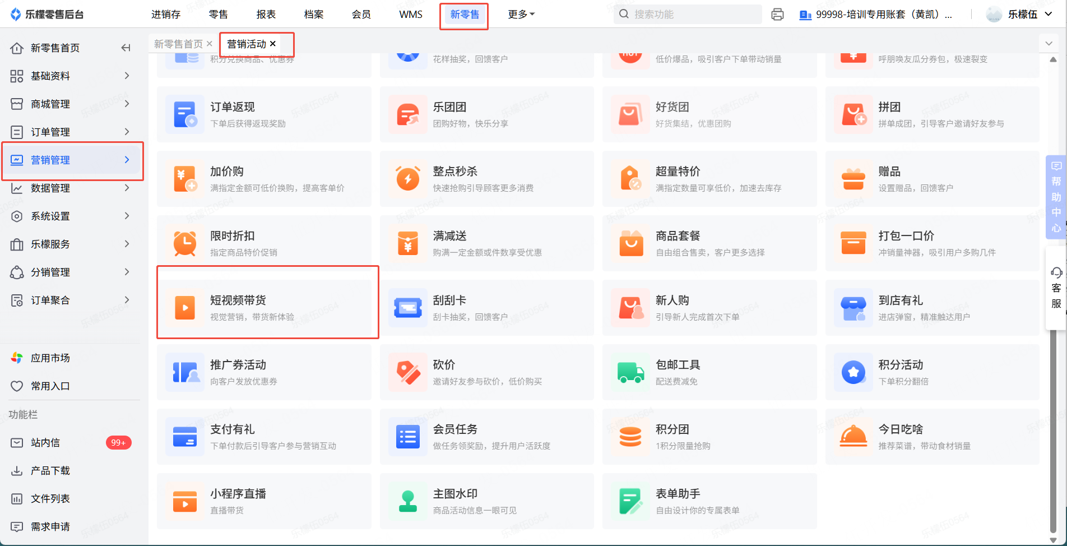Click the 限时折扣 alarm clock icon
The height and width of the screenshot is (546, 1067).
pos(184,243)
